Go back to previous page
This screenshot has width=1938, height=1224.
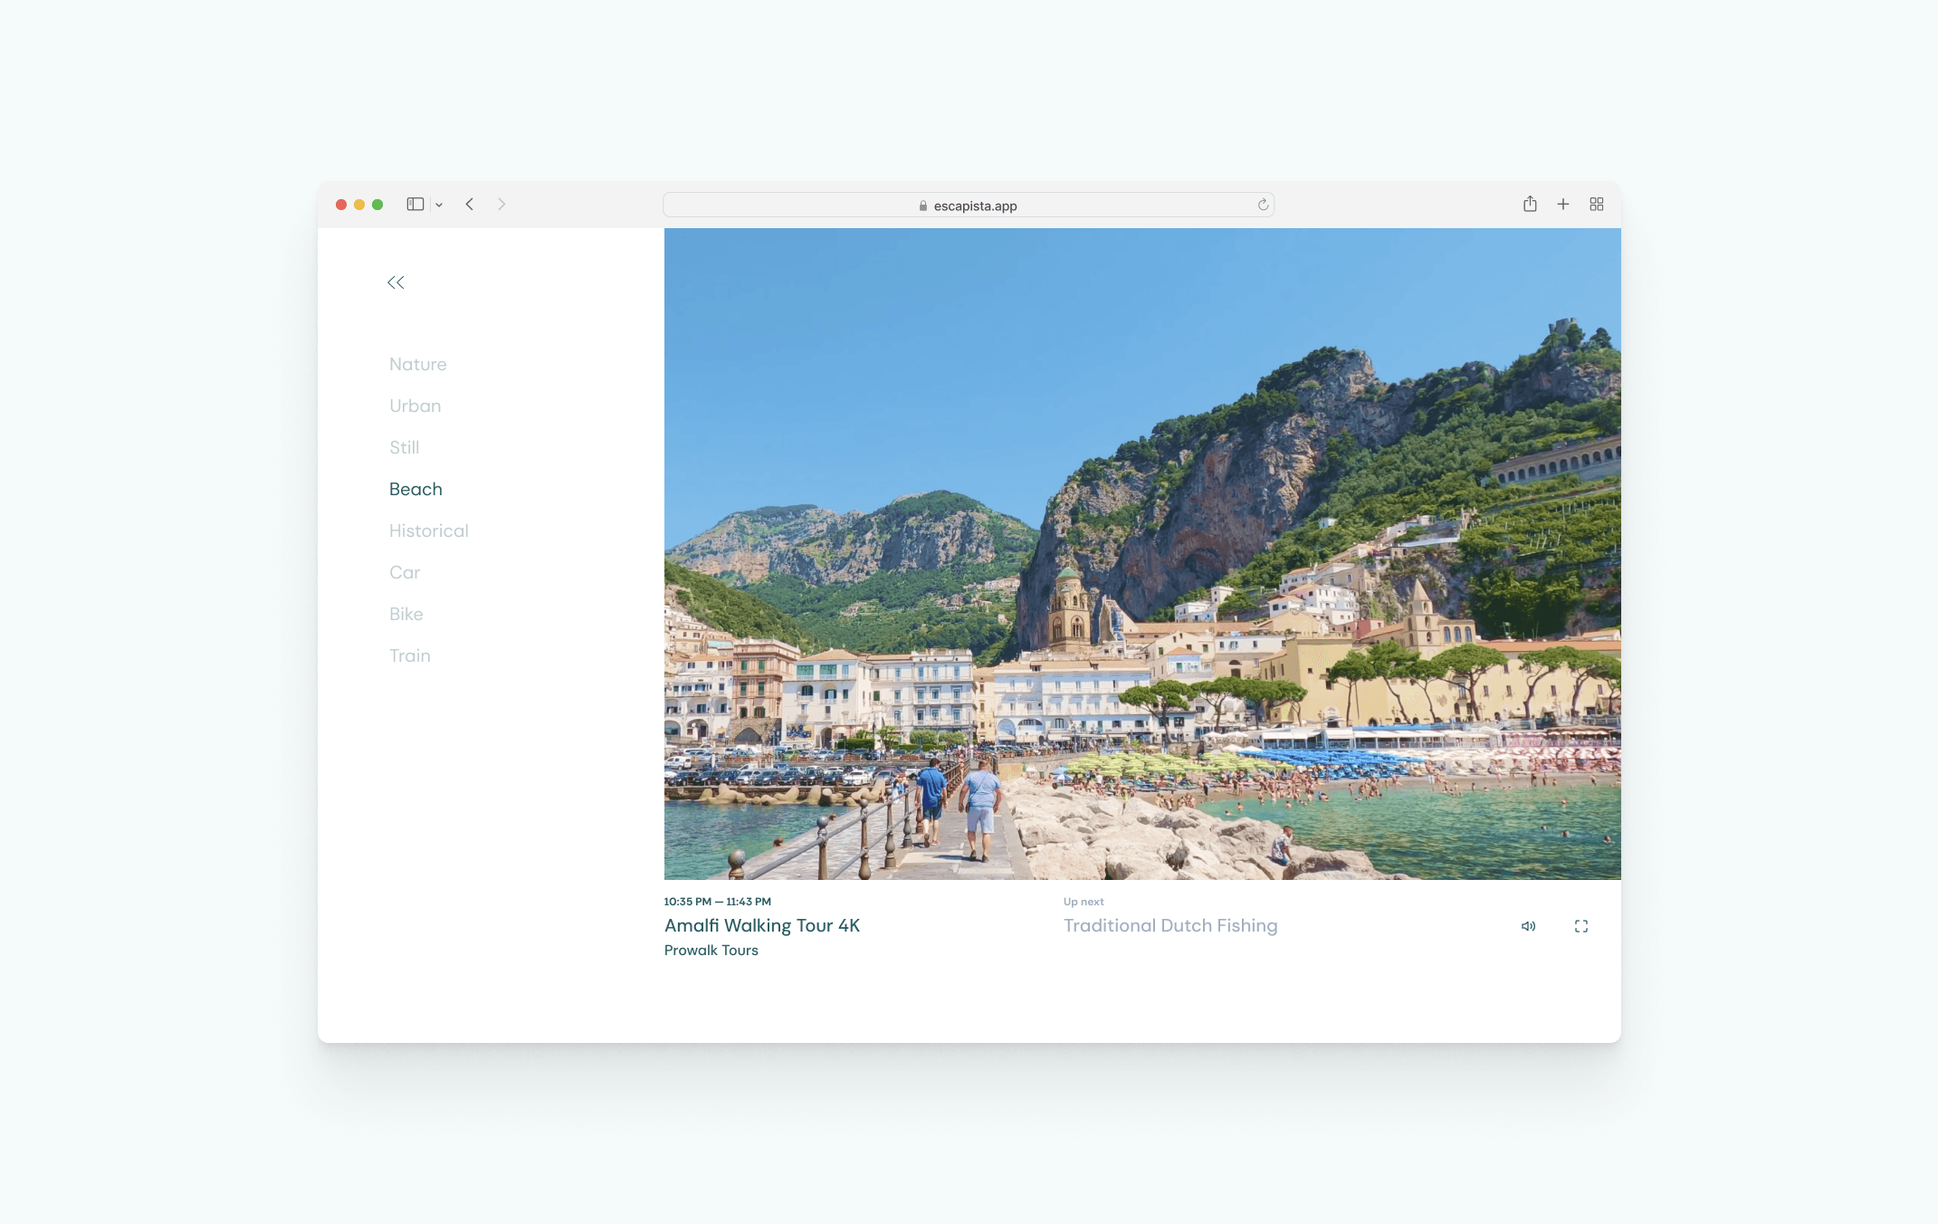(x=470, y=205)
